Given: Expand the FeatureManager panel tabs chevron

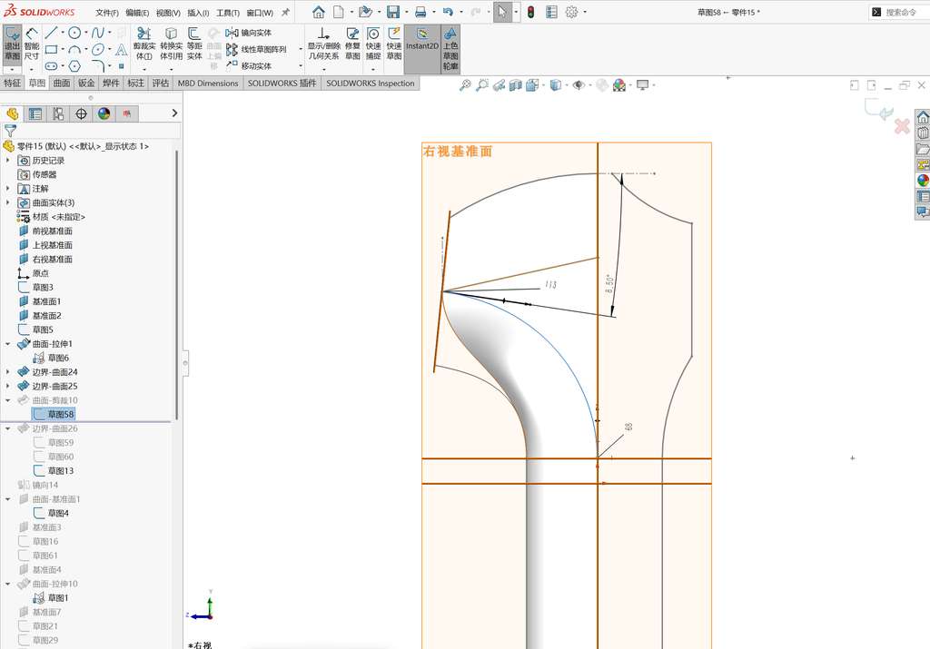Looking at the screenshot, I should (174, 113).
